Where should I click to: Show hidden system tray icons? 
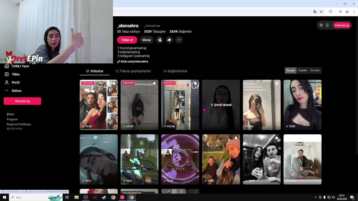[x=316, y=197]
